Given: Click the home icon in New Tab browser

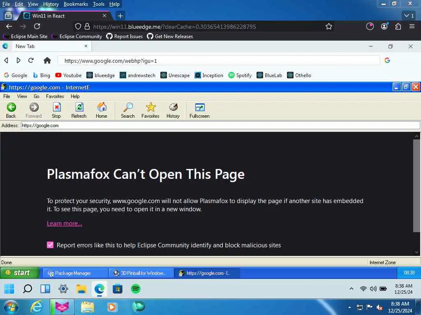Looking at the screenshot, I should (47, 60).
